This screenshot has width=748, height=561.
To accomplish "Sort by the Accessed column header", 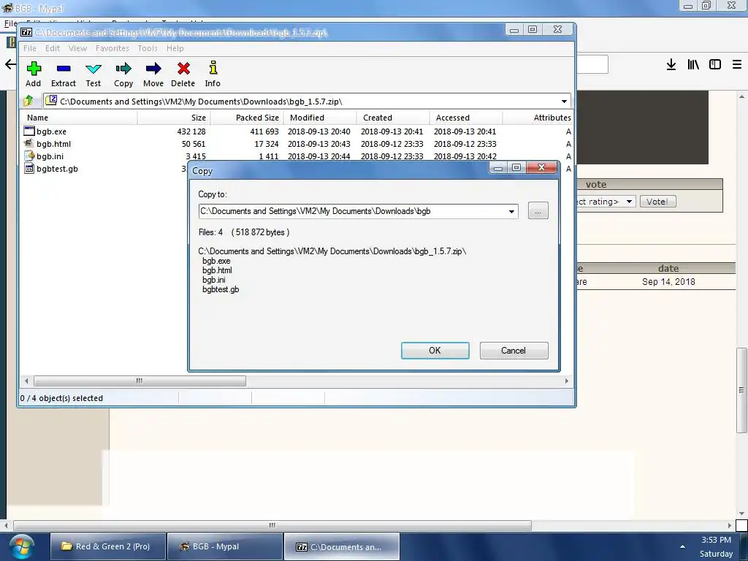I will 466,118.
